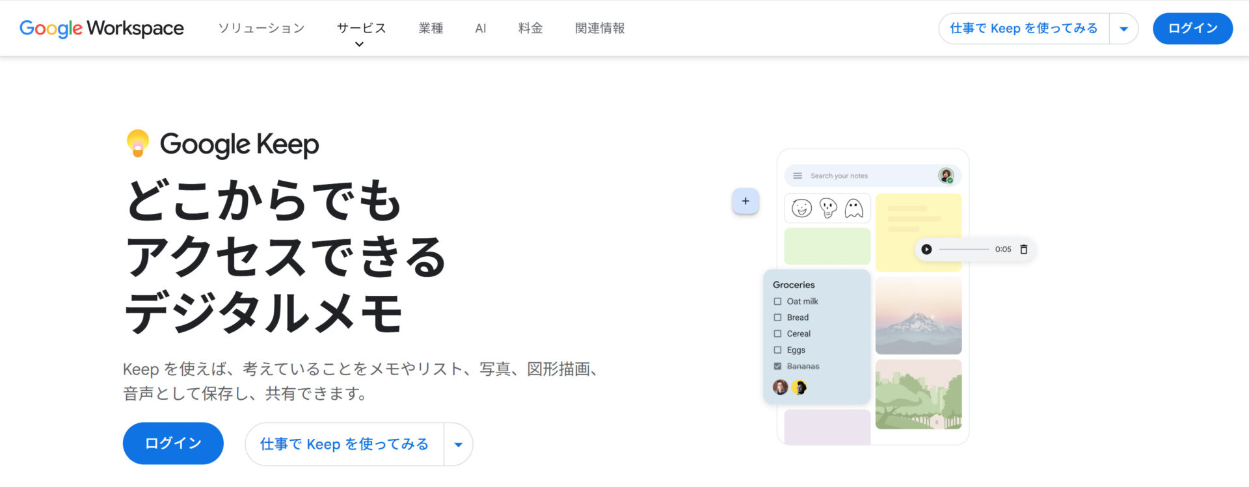Click the Oat milk label

pyautogui.click(x=803, y=301)
